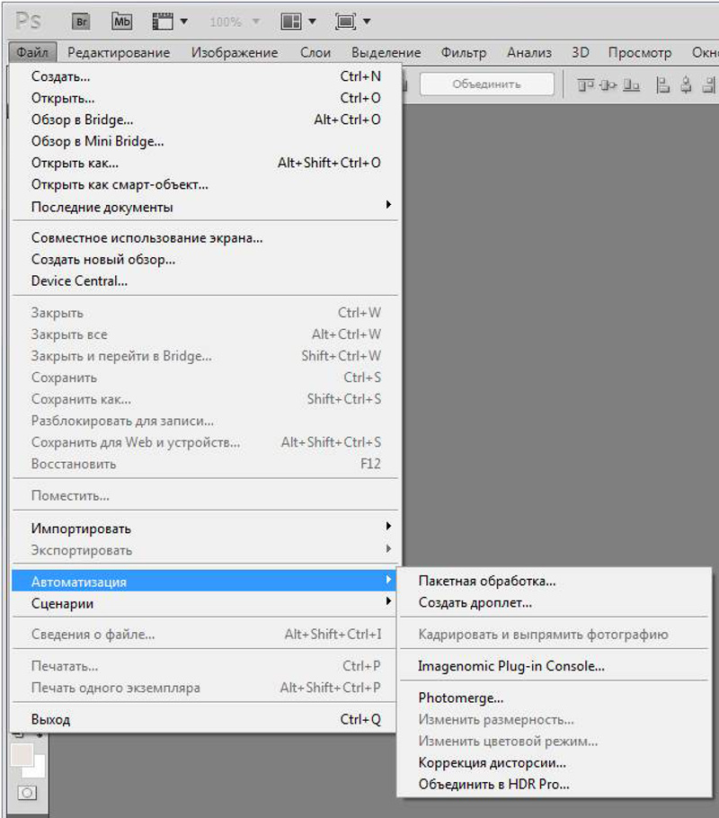
Task: Toggle Quick Mask mode icon
Action: click(27, 793)
